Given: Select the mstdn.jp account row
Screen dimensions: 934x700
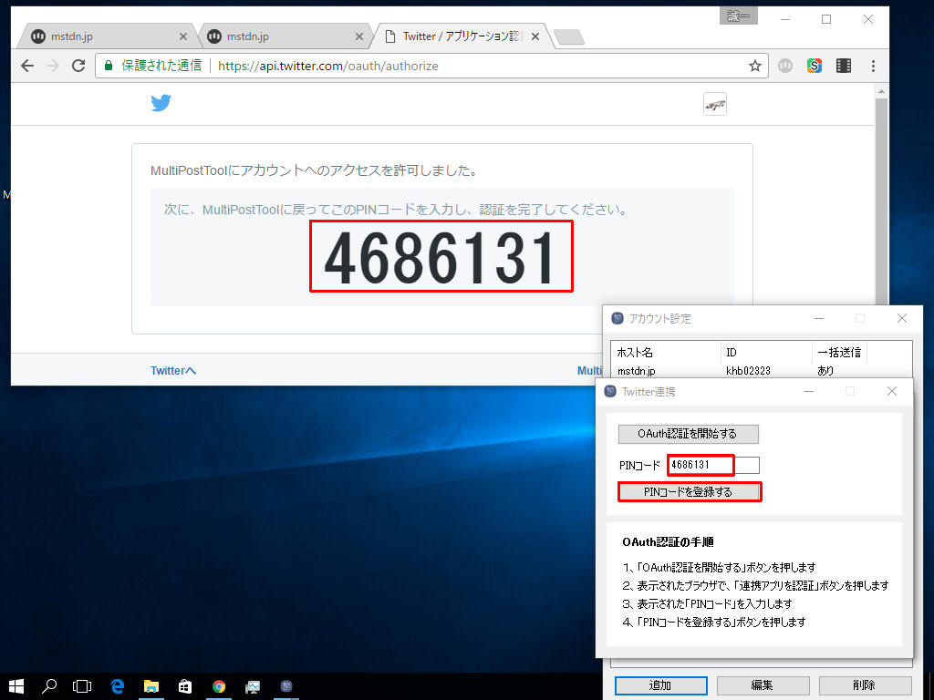Looking at the screenshot, I should pyautogui.click(x=761, y=371).
